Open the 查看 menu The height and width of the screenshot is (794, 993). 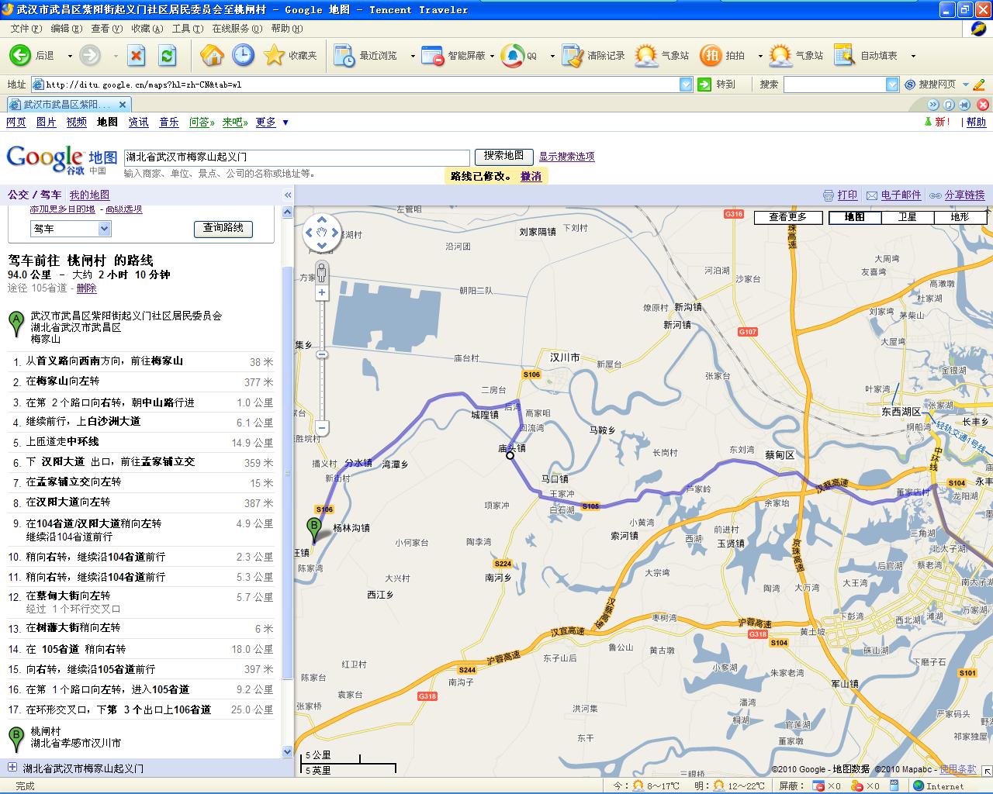tap(106, 29)
